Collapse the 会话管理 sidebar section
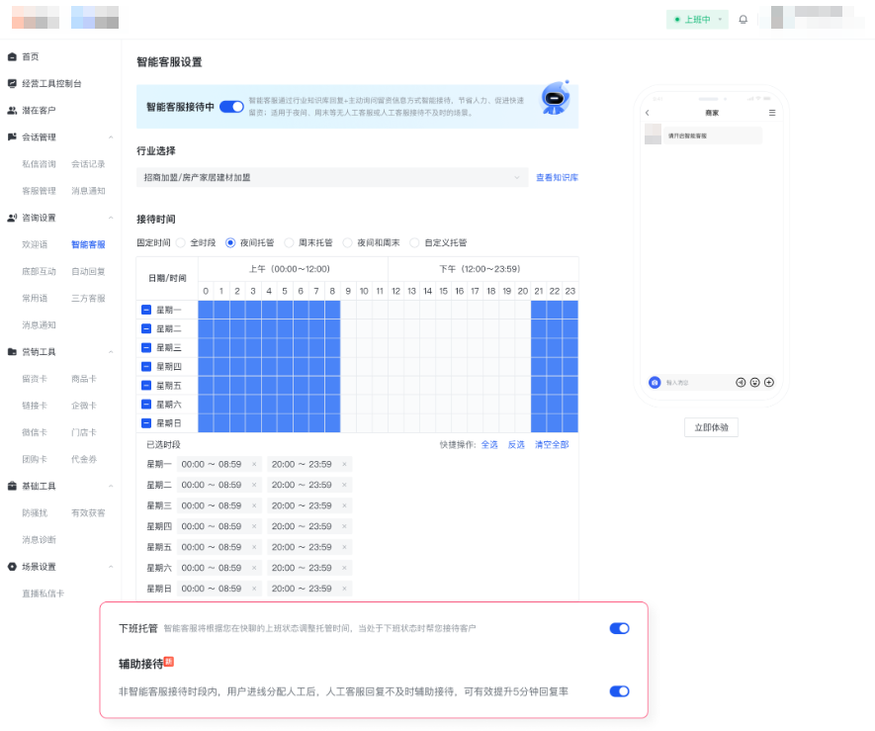Viewport: 875px width, 731px height. (112, 136)
